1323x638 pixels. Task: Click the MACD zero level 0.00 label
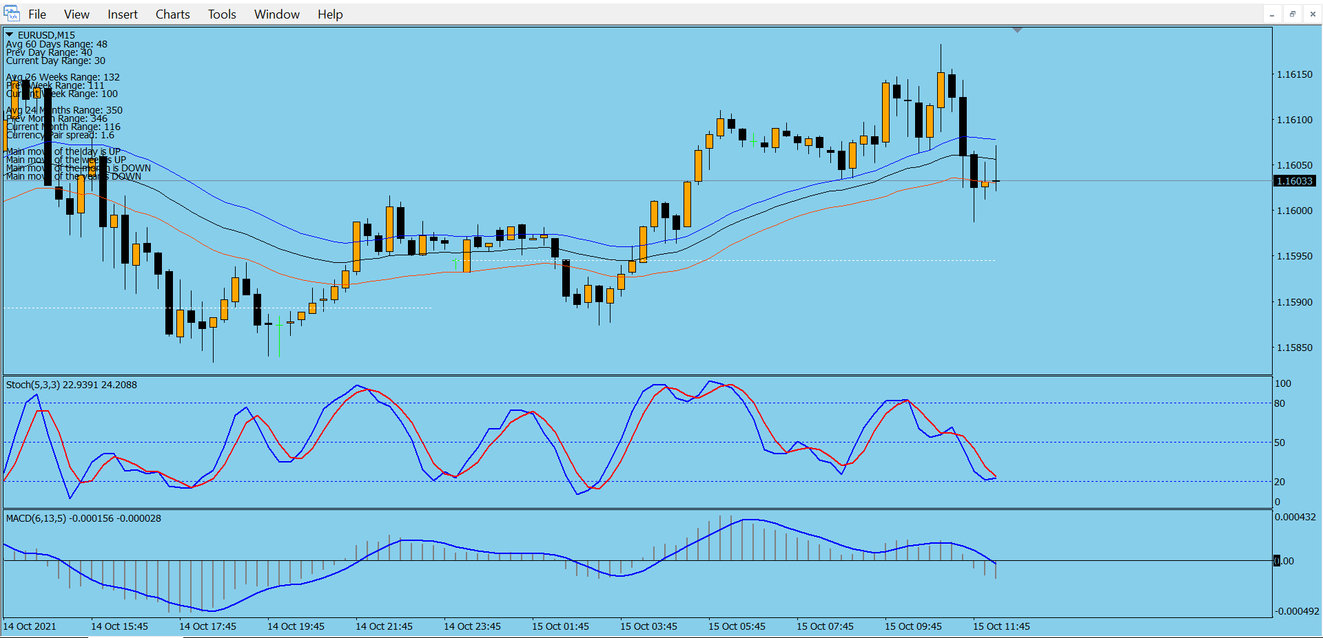tap(1284, 561)
